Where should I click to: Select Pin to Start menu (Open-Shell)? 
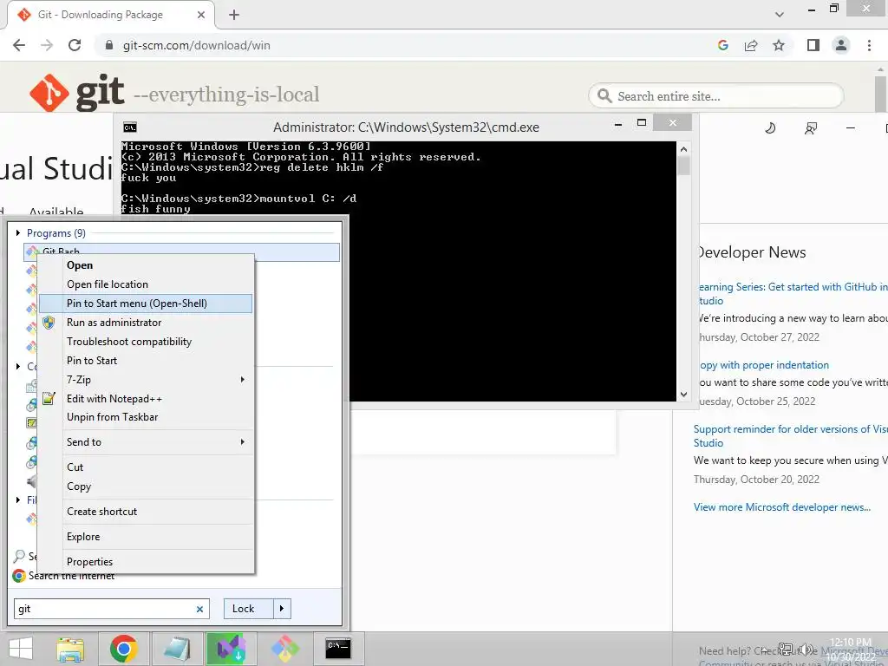[146, 304]
